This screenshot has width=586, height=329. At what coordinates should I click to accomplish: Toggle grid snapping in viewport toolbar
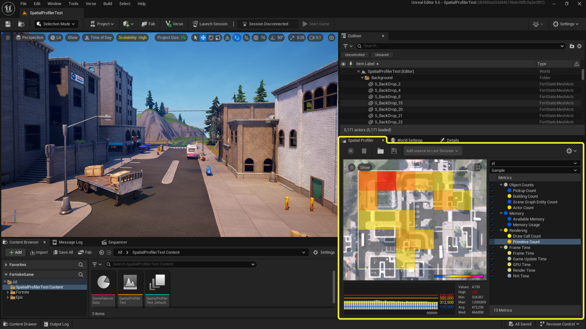[x=256, y=37]
